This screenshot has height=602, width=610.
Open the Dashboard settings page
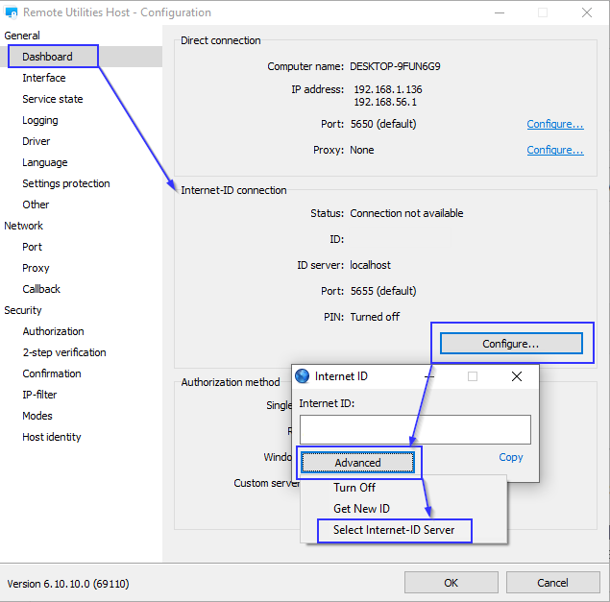coord(48,57)
